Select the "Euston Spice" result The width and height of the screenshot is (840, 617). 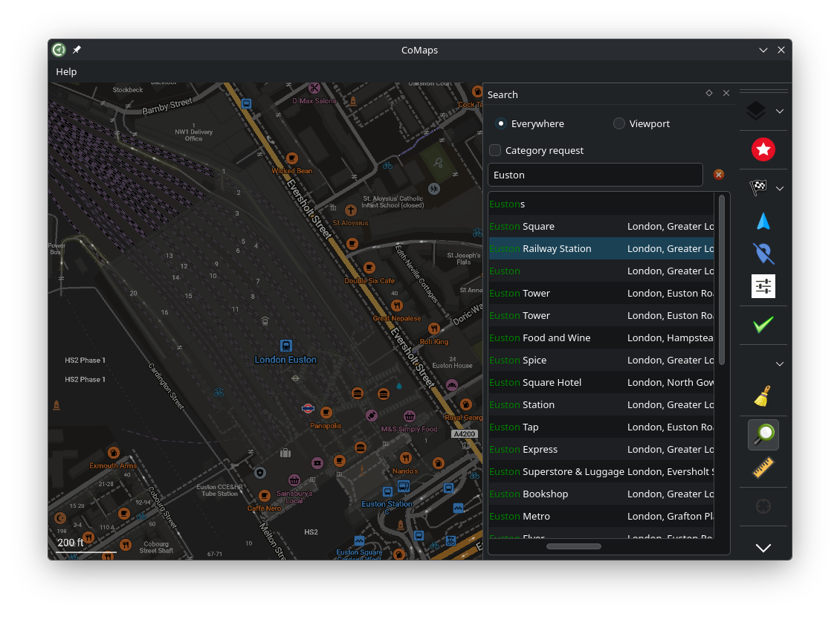(601, 361)
